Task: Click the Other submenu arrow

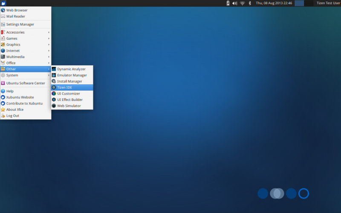Action: tap(49, 69)
